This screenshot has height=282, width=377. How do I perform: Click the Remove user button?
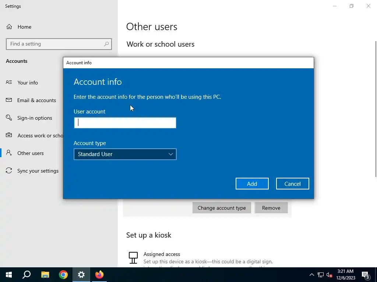pyautogui.click(x=271, y=208)
